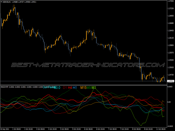Click the 5 Oct 20:00 time label
The image size is (175, 131).
tap(76, 129)
